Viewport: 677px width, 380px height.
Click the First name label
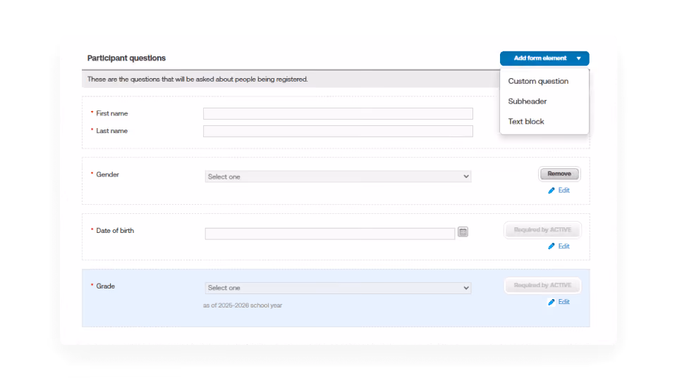point(112,113)
